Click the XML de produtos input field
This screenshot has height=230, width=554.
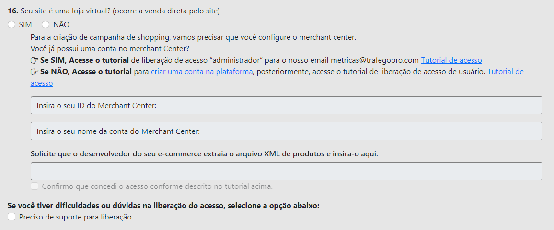(287, 171)
